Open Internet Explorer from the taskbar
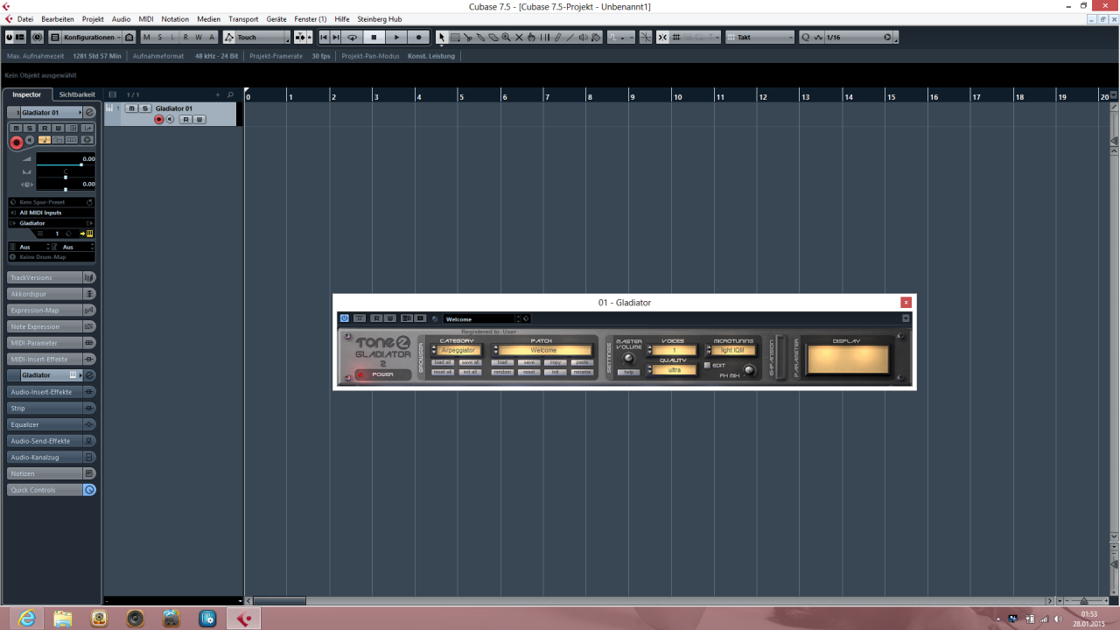The width and height of the screenshot is (1120, 630). coord(27,618)
